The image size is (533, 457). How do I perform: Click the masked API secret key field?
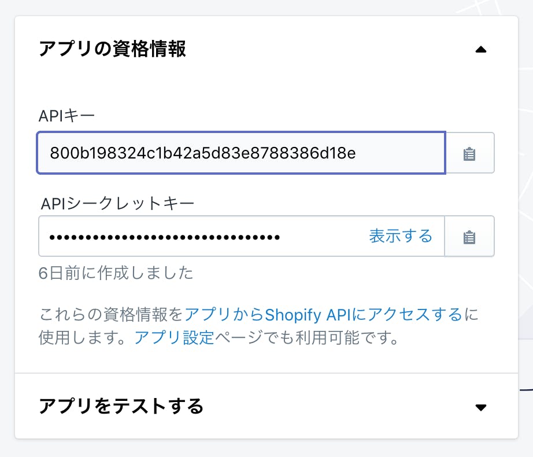coord(202,236)
